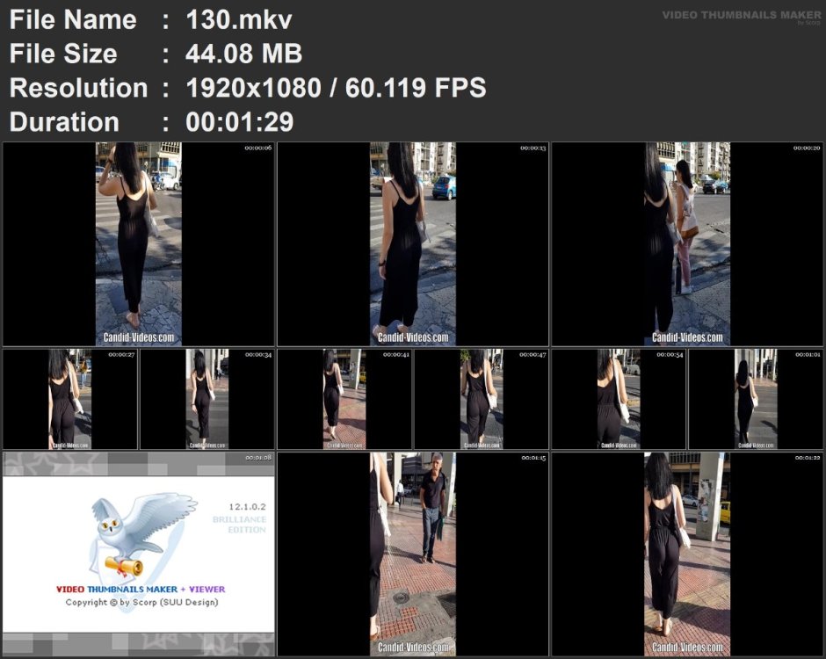
Task: Open the thumbnail stamped 00:00:13
Action: pyautogui.click(x=413, y=244)
